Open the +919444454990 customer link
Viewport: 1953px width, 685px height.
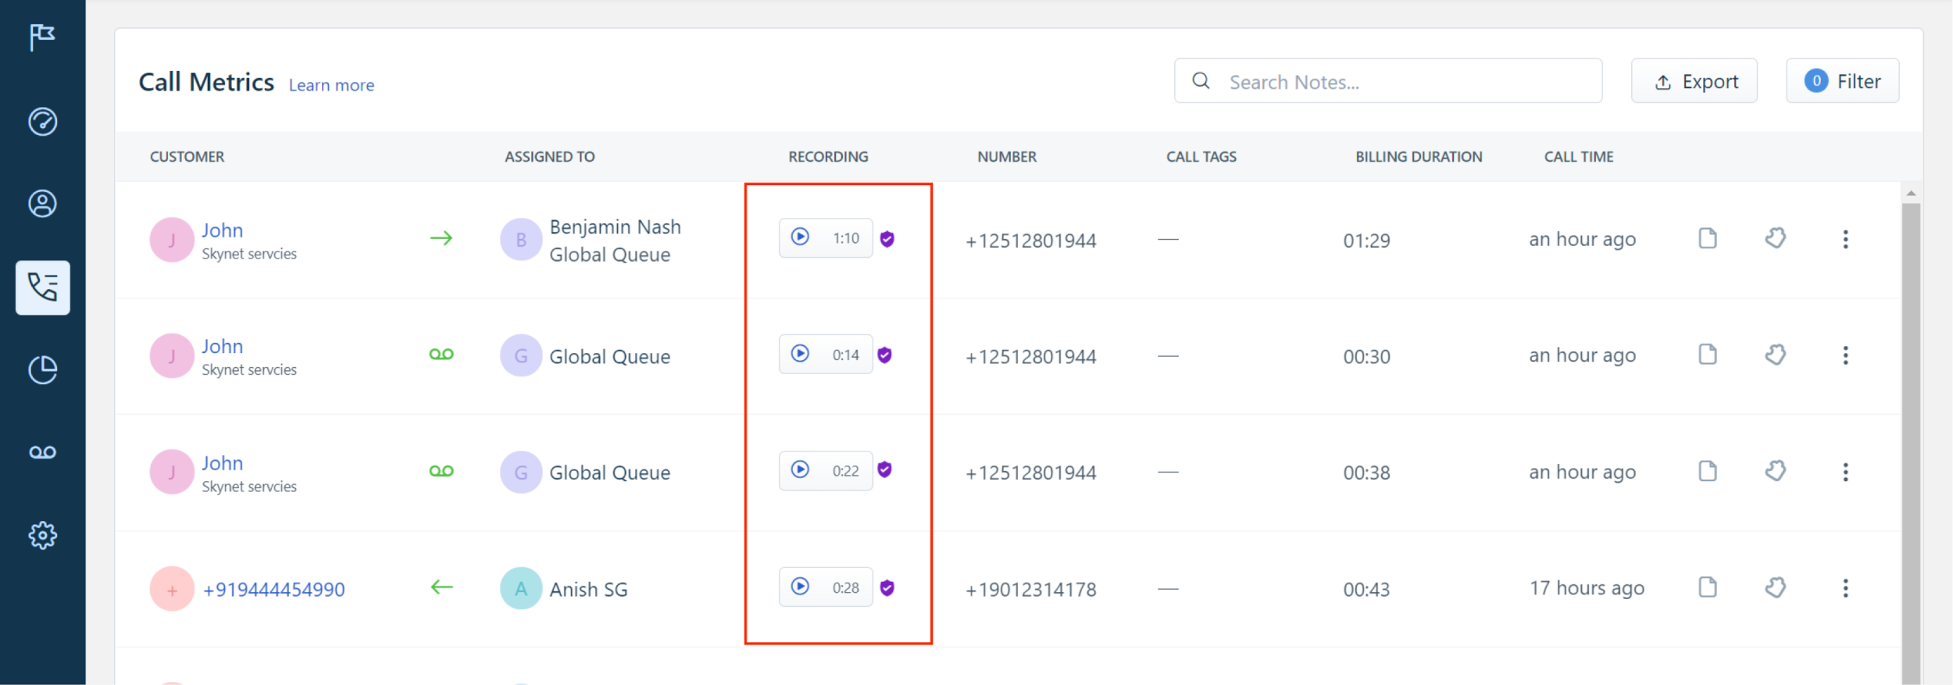(274, 590)
